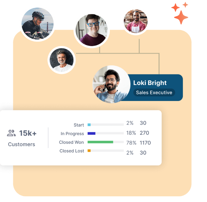Click the Start progress bar
The image size is (207, 202).
coord(105,125)
